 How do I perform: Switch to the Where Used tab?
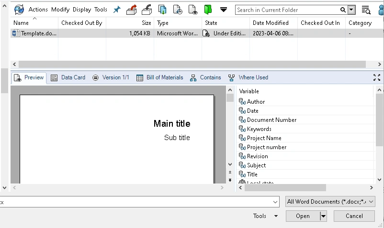point(248,78)
